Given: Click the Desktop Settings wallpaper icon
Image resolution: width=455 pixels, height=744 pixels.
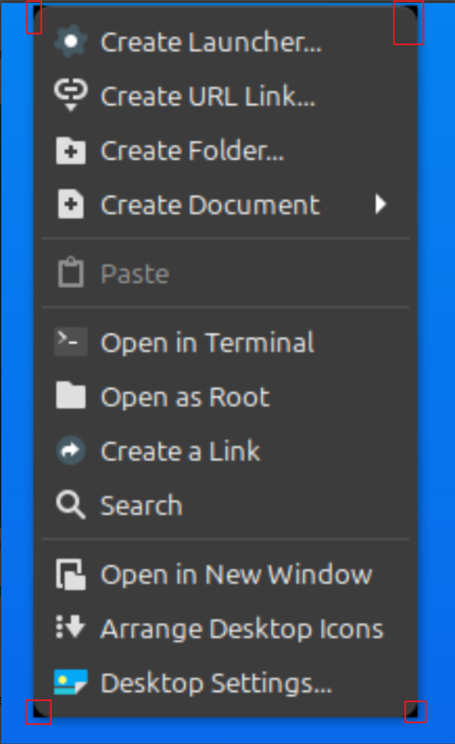Looking at the screenshot, I should pyautogui.click(x=71, y=682).
